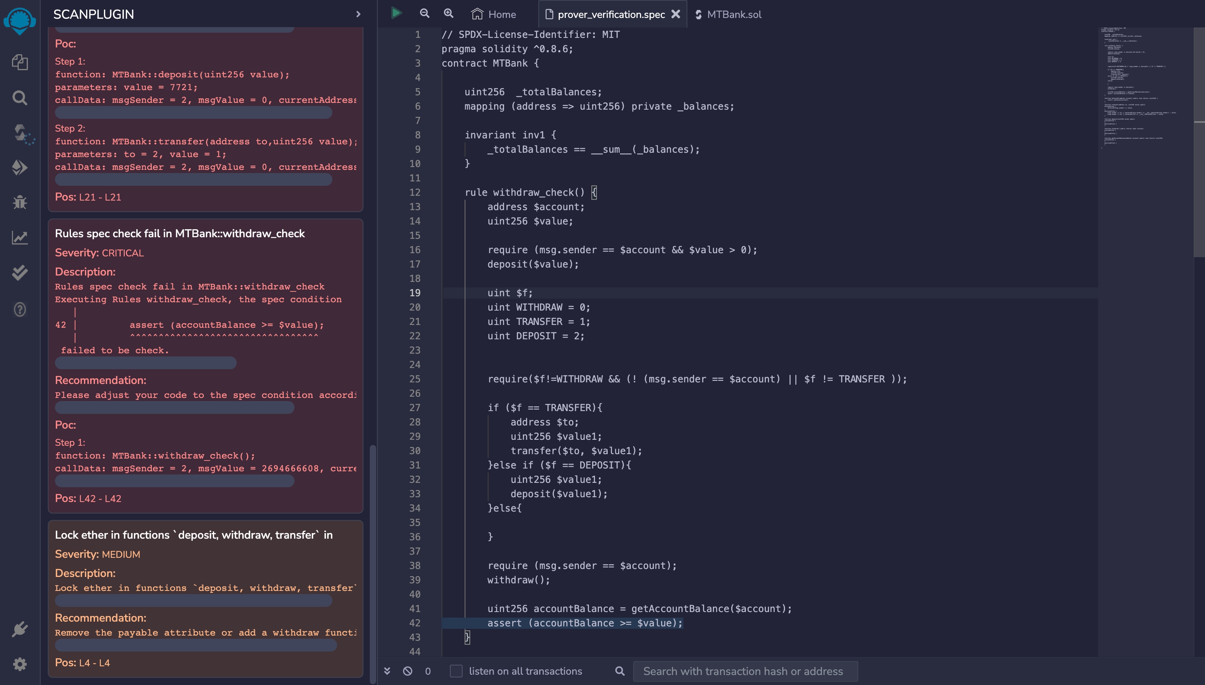Click 'contract MTBank {' on line 3

click(490, 63)
